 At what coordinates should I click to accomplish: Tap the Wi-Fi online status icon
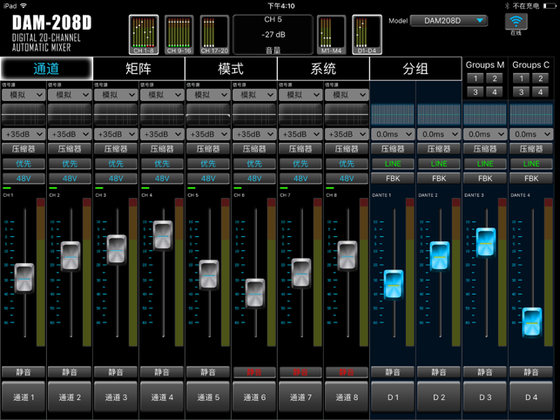(x=516, y=22)
